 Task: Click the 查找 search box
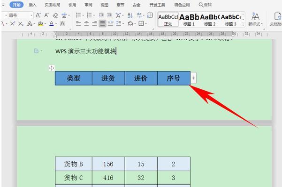pos(205,5)
